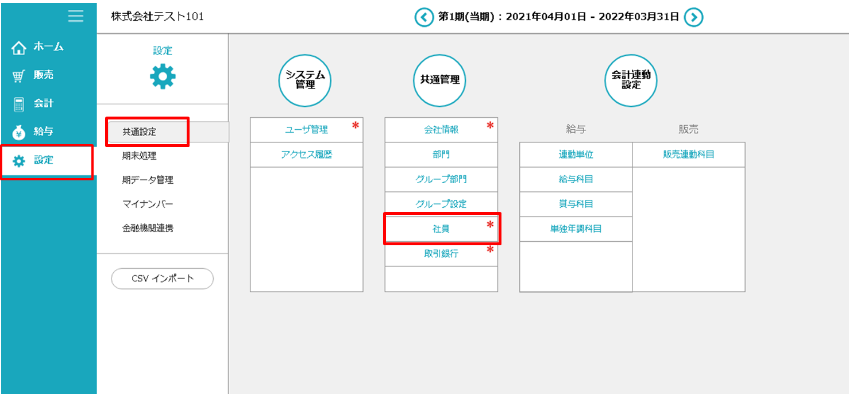Click the calculator 会計 icon
Screen dimensions: 849x394
[19, 104]
